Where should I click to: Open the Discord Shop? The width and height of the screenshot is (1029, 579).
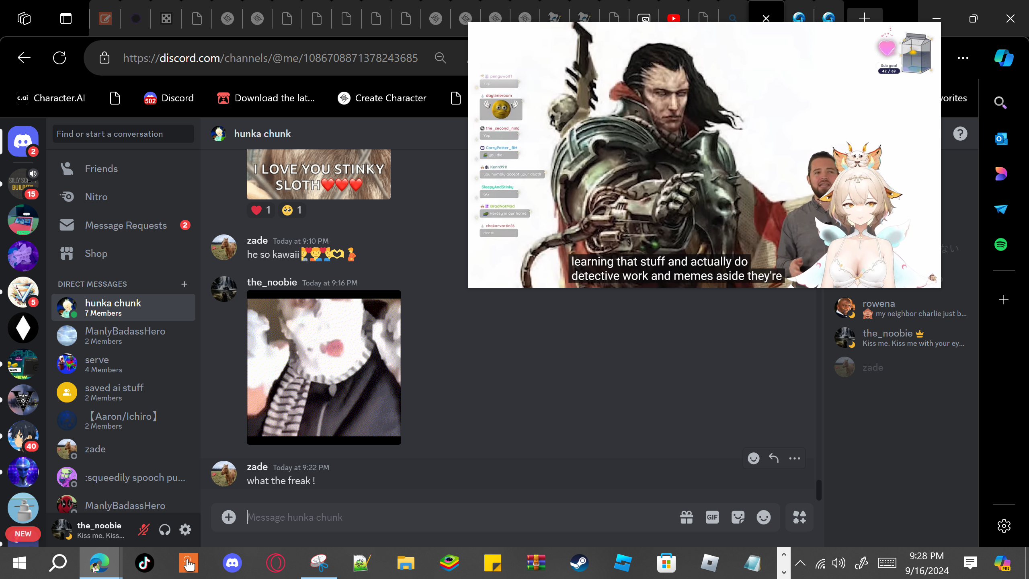coord(123,254)
